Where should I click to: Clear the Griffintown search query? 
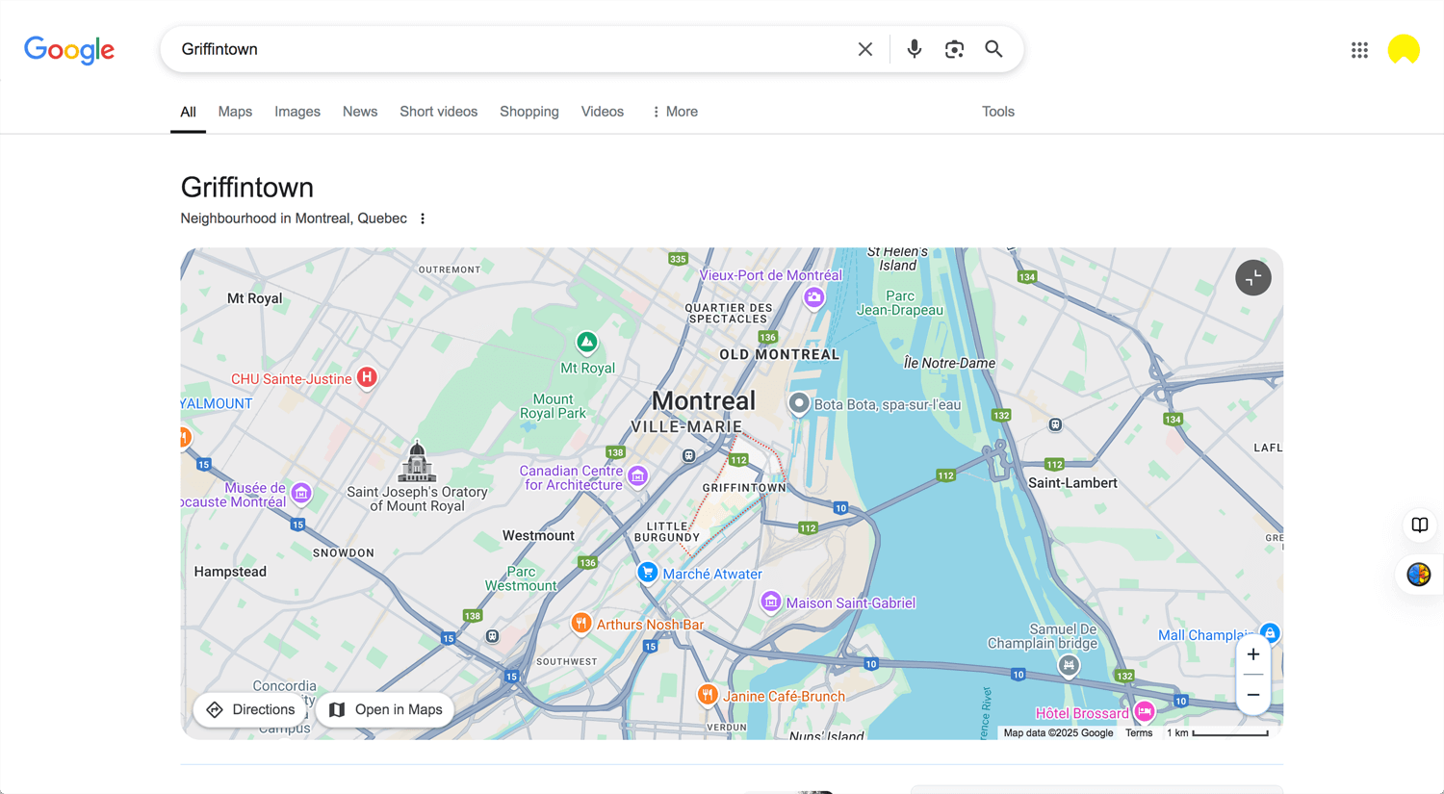pyautogui.click(x=864, y=48)
